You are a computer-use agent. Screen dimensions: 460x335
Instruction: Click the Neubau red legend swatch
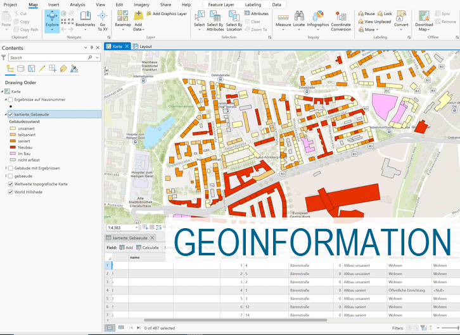tap(13, 147)
